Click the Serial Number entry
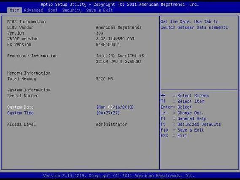The height and width of the screenshot is (180, 240). tap(23, 96)
